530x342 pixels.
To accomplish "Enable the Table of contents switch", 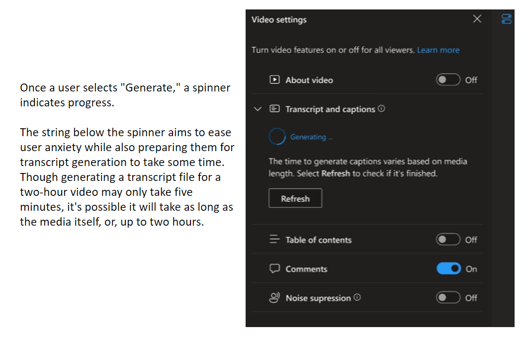I will pyautogui.click(x=448, y=240).
